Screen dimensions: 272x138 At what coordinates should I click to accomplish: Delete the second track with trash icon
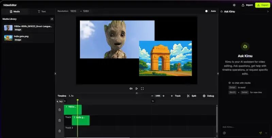(60, 120)
